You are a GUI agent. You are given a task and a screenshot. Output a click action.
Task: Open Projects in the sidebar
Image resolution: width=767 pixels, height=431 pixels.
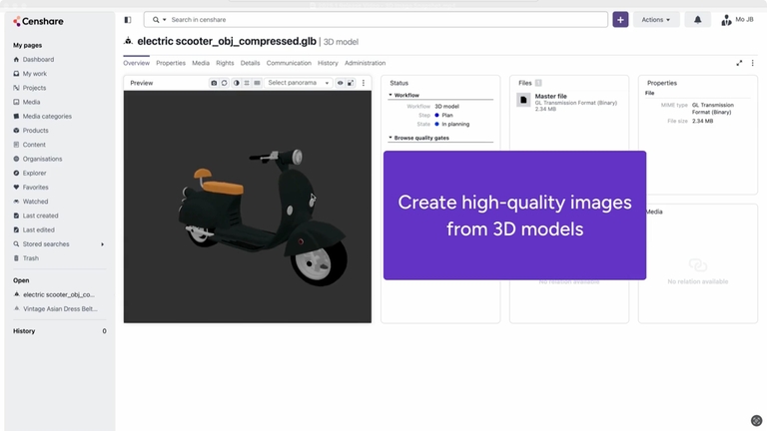[34, 88]
